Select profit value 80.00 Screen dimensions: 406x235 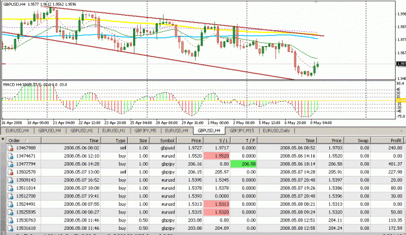click(397, 188)
